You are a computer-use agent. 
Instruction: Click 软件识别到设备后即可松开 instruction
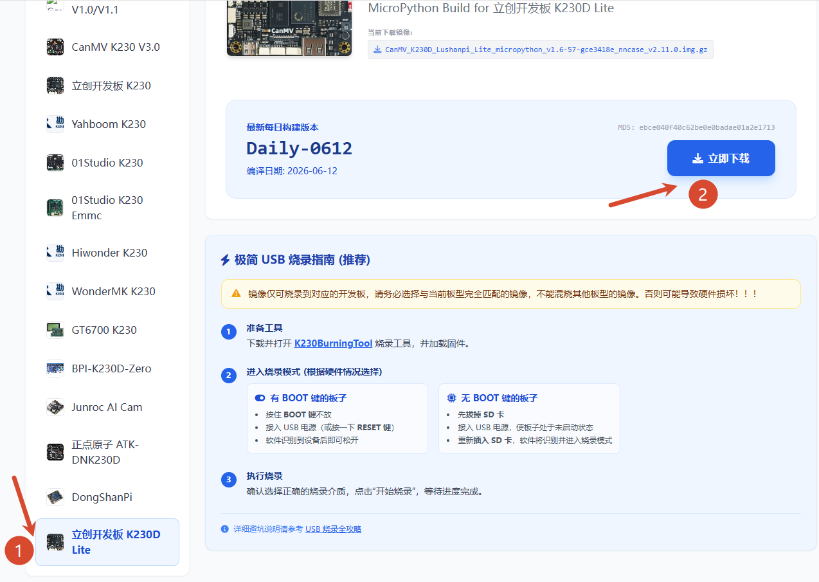(x=312, y=441)
